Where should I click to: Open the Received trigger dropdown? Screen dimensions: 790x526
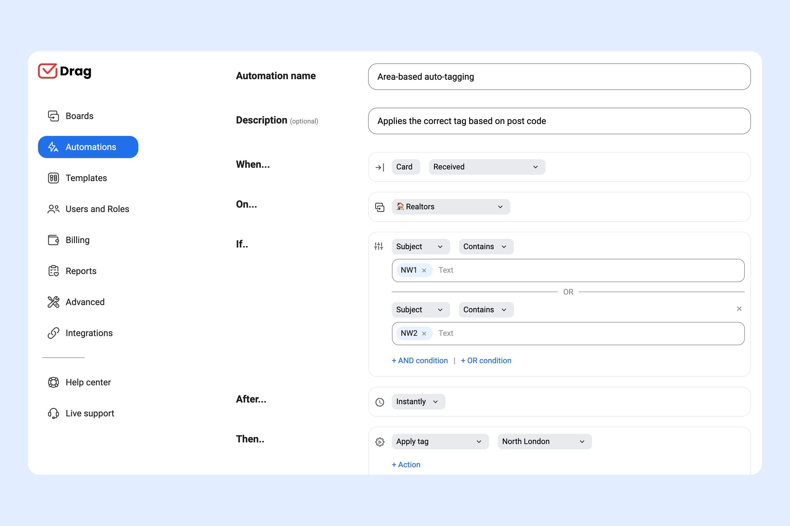487,167
